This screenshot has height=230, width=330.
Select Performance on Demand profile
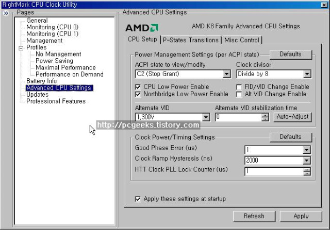click(x=70, y=75)
